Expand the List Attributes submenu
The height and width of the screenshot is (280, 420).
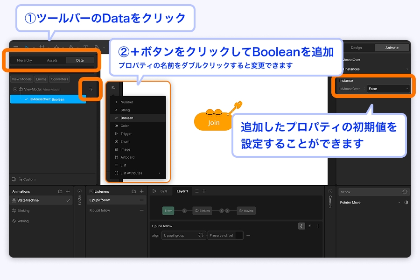[x=138, y=173]
